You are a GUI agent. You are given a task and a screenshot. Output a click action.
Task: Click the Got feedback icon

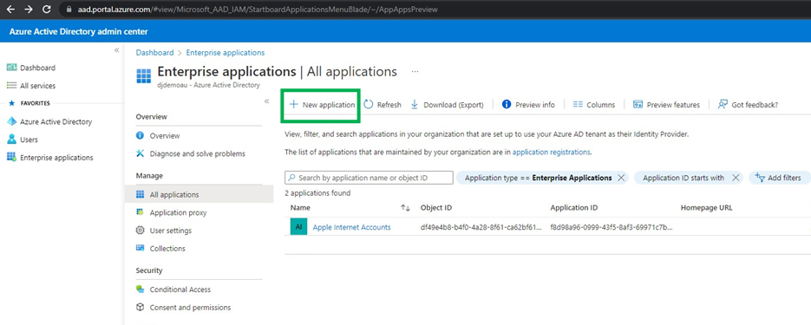(x=723, y=104)
